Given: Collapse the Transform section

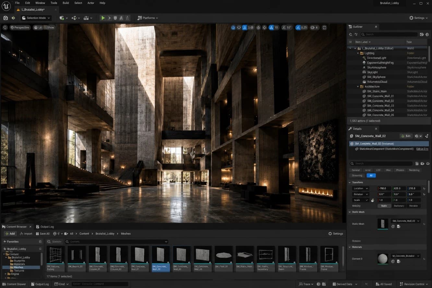Looking at the screenshot, I should 350,183.
